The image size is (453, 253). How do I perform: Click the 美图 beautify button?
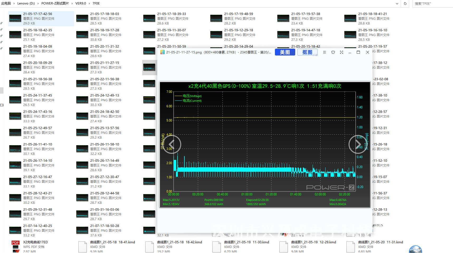pyautogui.click(x=285, y=52)
